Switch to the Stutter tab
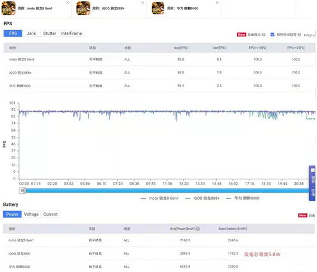 tap(49, 33)
